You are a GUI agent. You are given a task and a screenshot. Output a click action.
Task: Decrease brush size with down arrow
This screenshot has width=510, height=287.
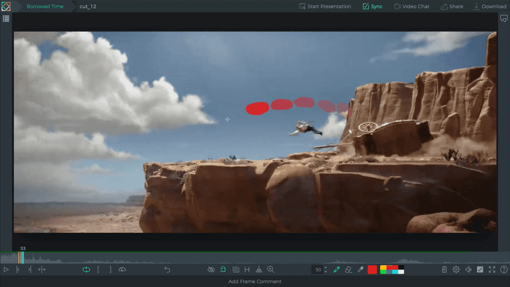tap(326, 272)
